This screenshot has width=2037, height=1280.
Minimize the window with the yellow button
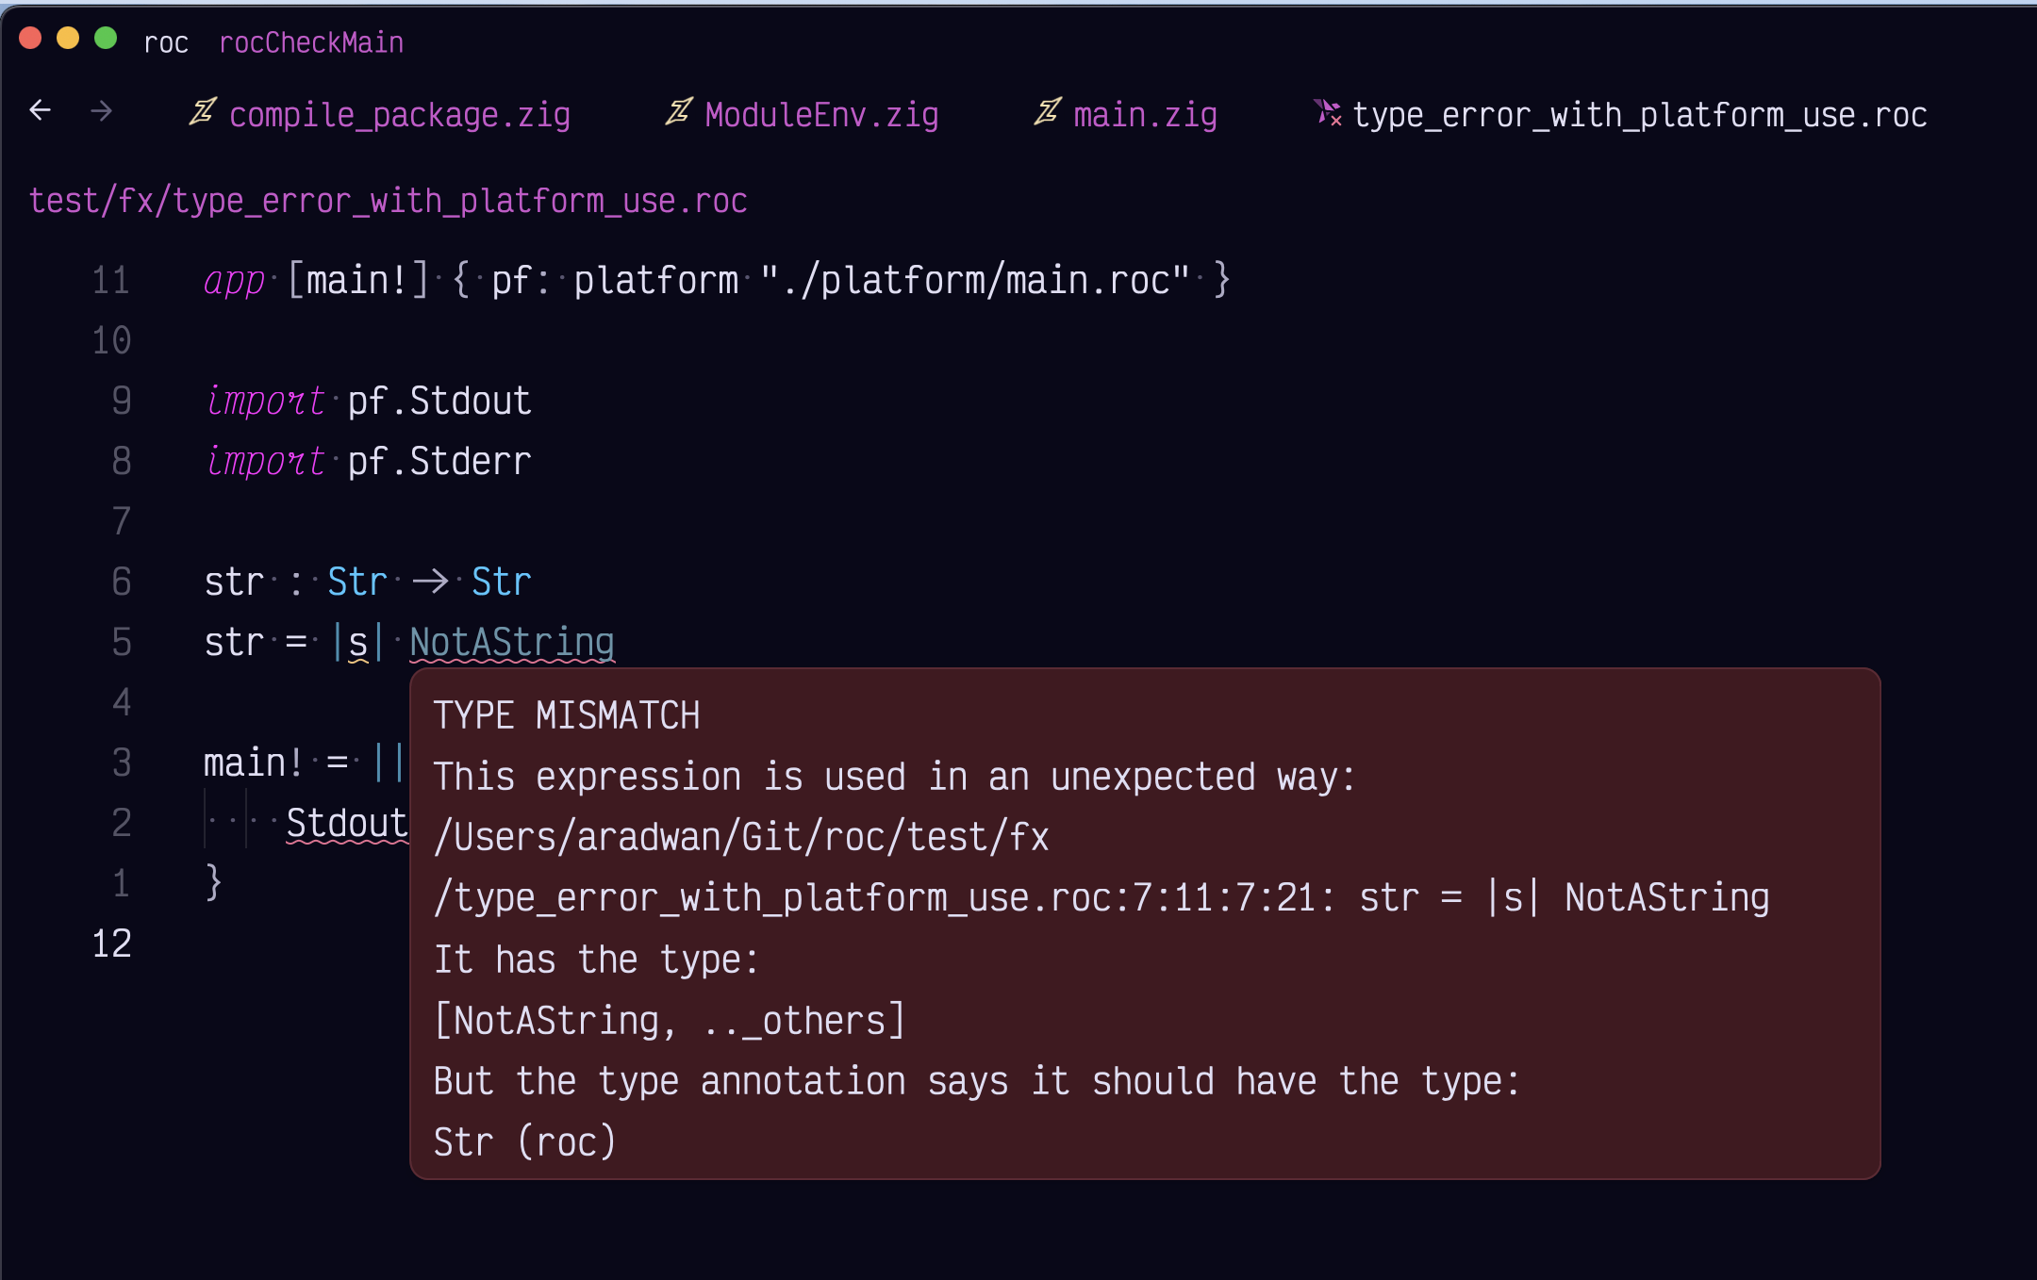click(x=68, y=39)
